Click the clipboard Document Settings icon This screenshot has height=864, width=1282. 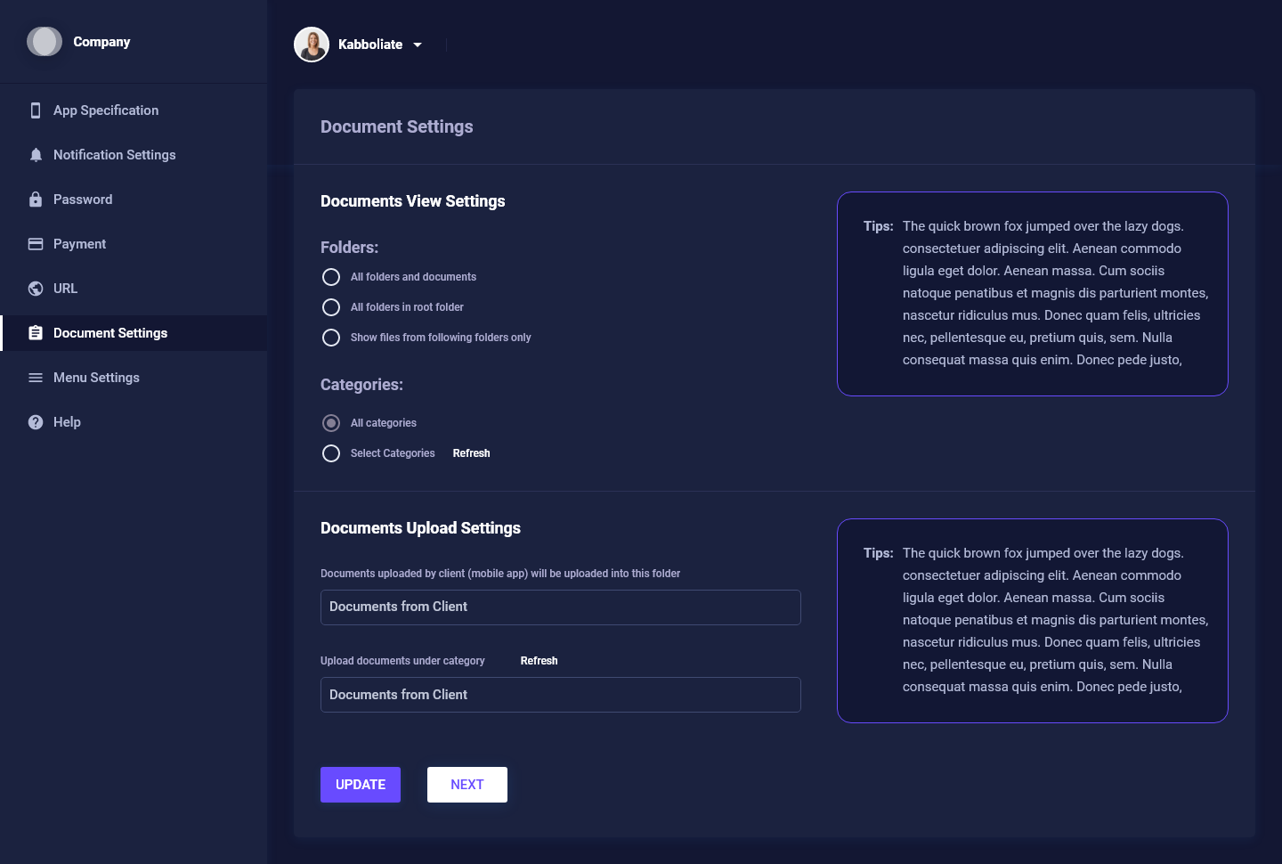[36, 333]
